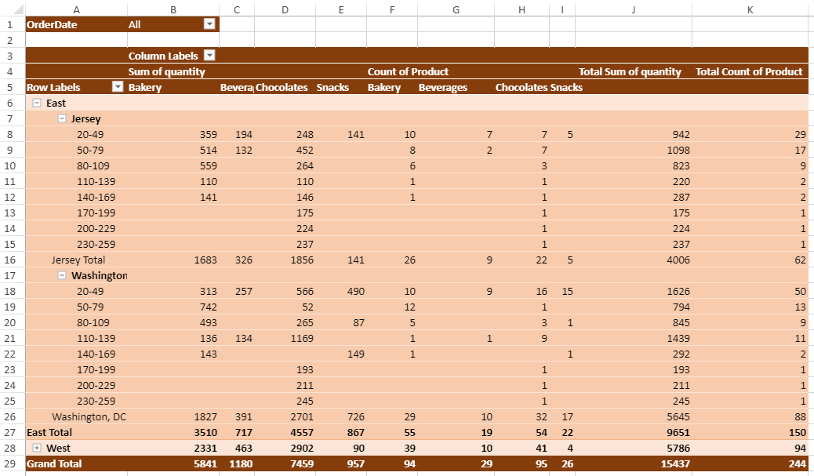
Task: Click the Total Count of Product header
Action: tap(749, 71)
